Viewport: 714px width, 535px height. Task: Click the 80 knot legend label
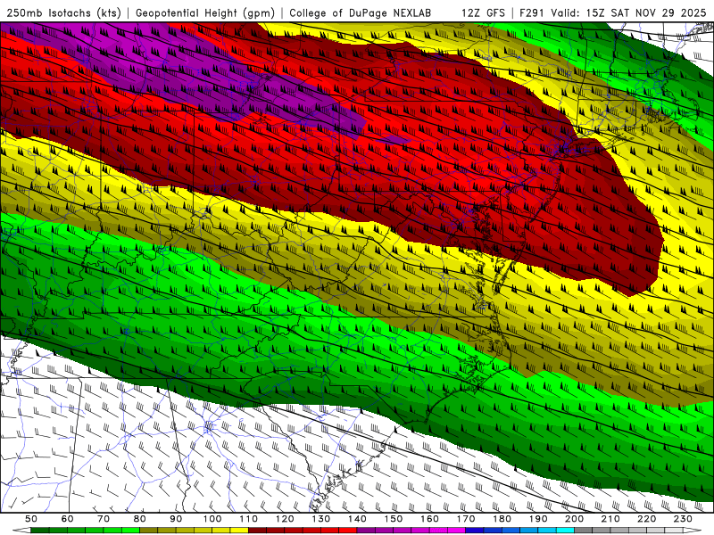point(139,519)
